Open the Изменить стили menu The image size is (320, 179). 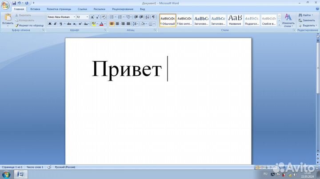[x=288, y=20]
